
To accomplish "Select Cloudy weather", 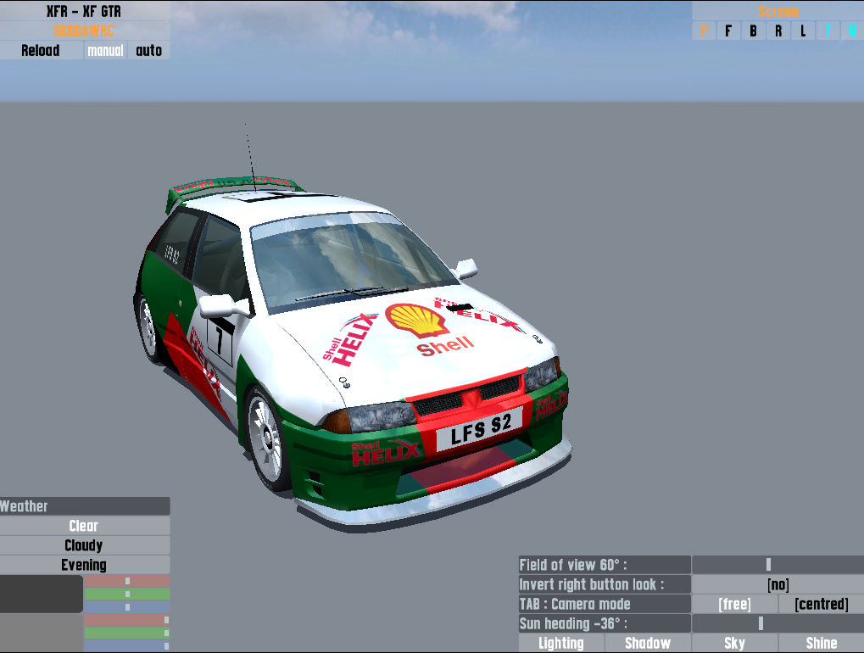I will (84, 545).
